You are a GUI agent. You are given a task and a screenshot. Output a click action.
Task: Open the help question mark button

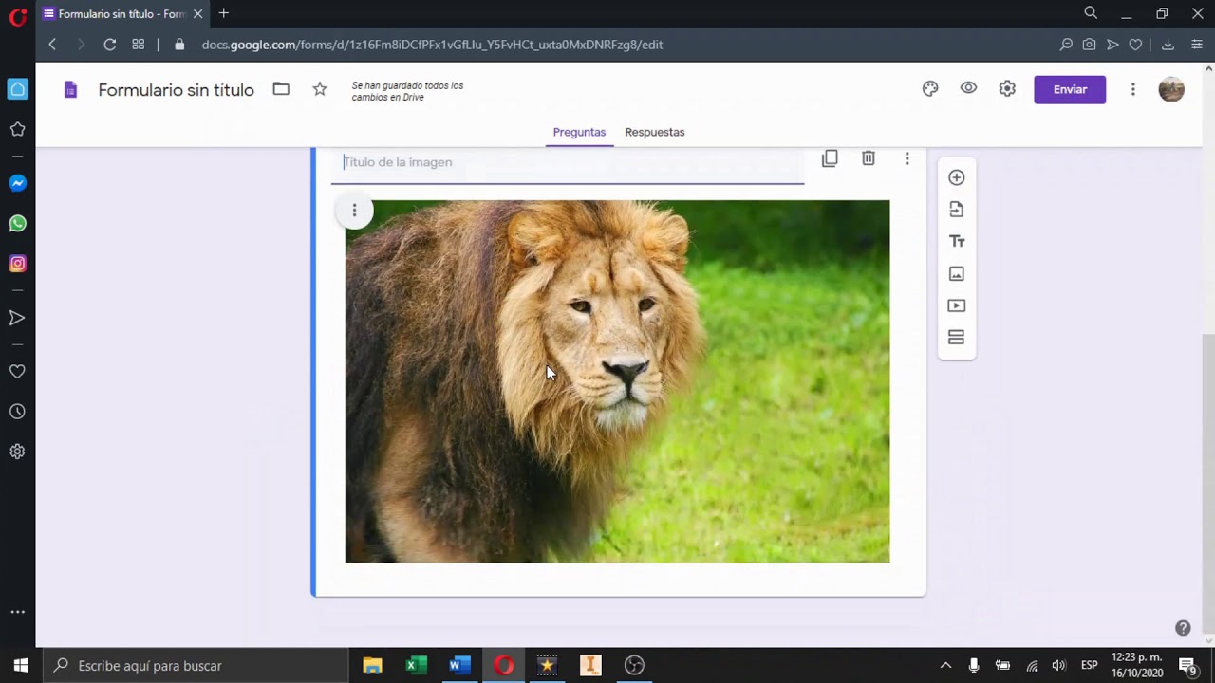(1183, 628)
